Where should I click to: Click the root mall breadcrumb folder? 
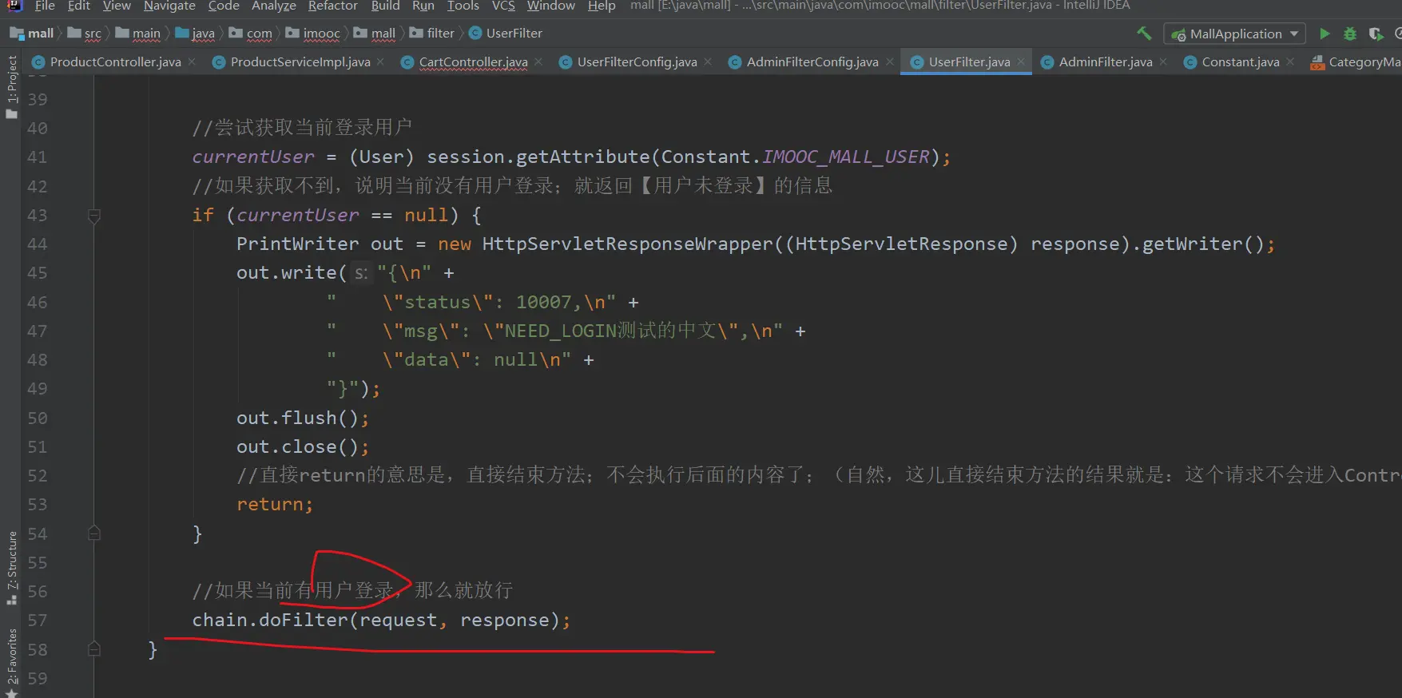(32, 34)
